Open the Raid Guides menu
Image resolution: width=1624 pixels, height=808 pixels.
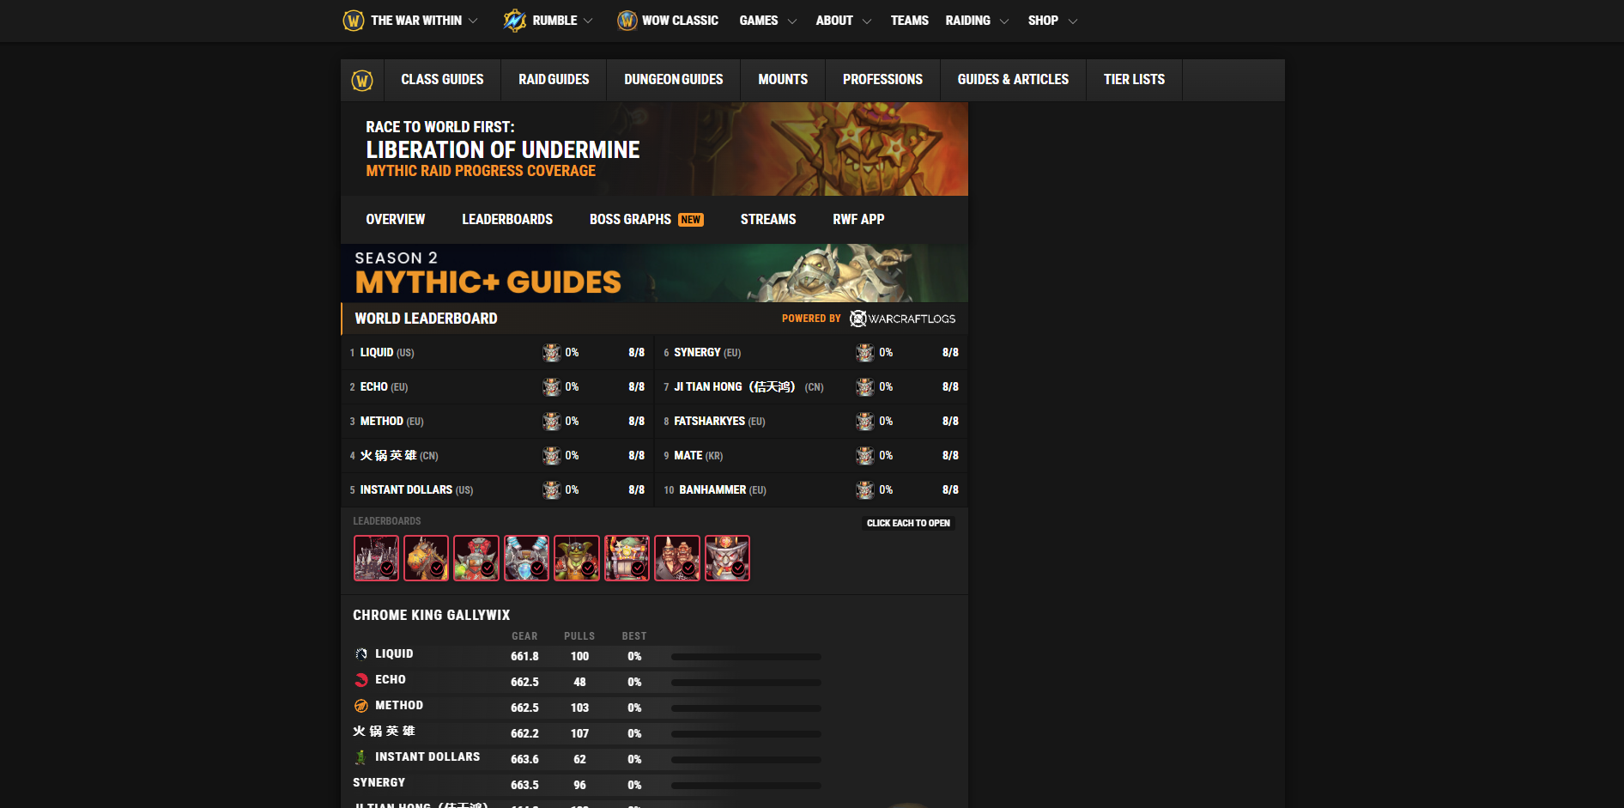click(554, 80)
